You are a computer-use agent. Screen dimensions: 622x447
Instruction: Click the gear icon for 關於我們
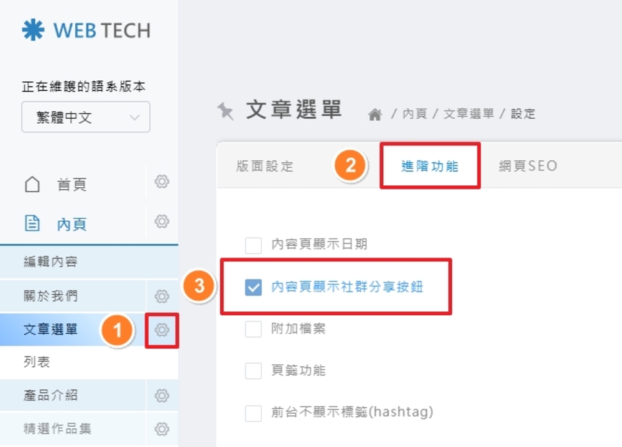[162, 296]
